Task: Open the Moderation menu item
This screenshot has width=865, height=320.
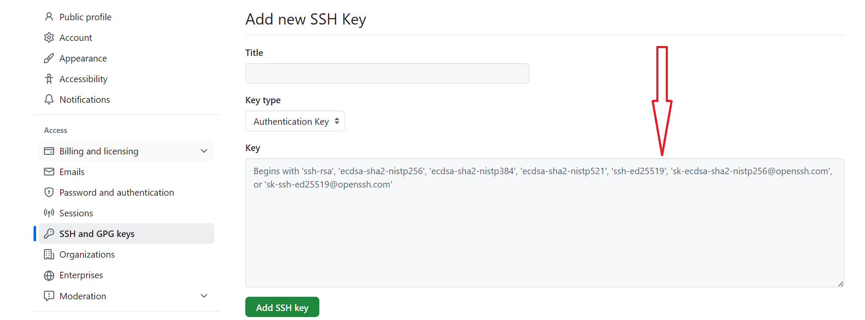Action: (83, 296)
